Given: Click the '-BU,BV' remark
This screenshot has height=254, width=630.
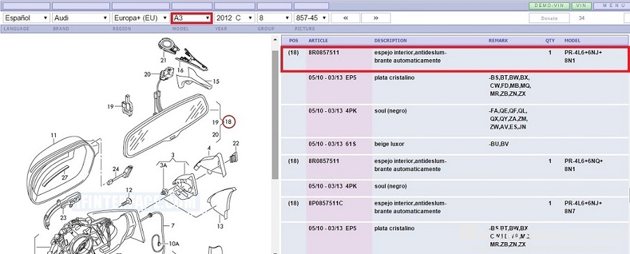Looking at the screenshot, I should tap(498, 144).
